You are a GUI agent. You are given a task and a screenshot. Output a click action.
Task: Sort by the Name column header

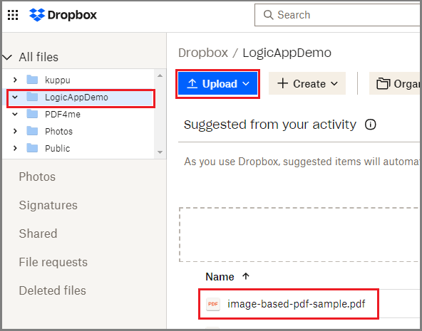(x=220, y=277)
